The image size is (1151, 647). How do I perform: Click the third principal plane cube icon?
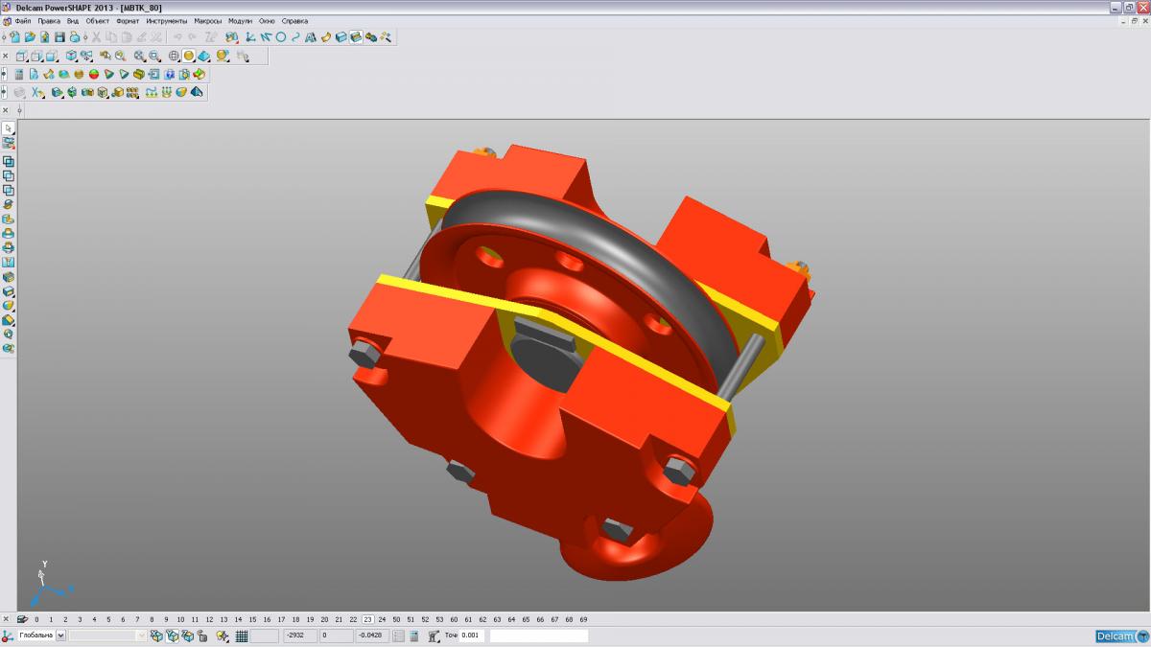click(x=187, y=635)
